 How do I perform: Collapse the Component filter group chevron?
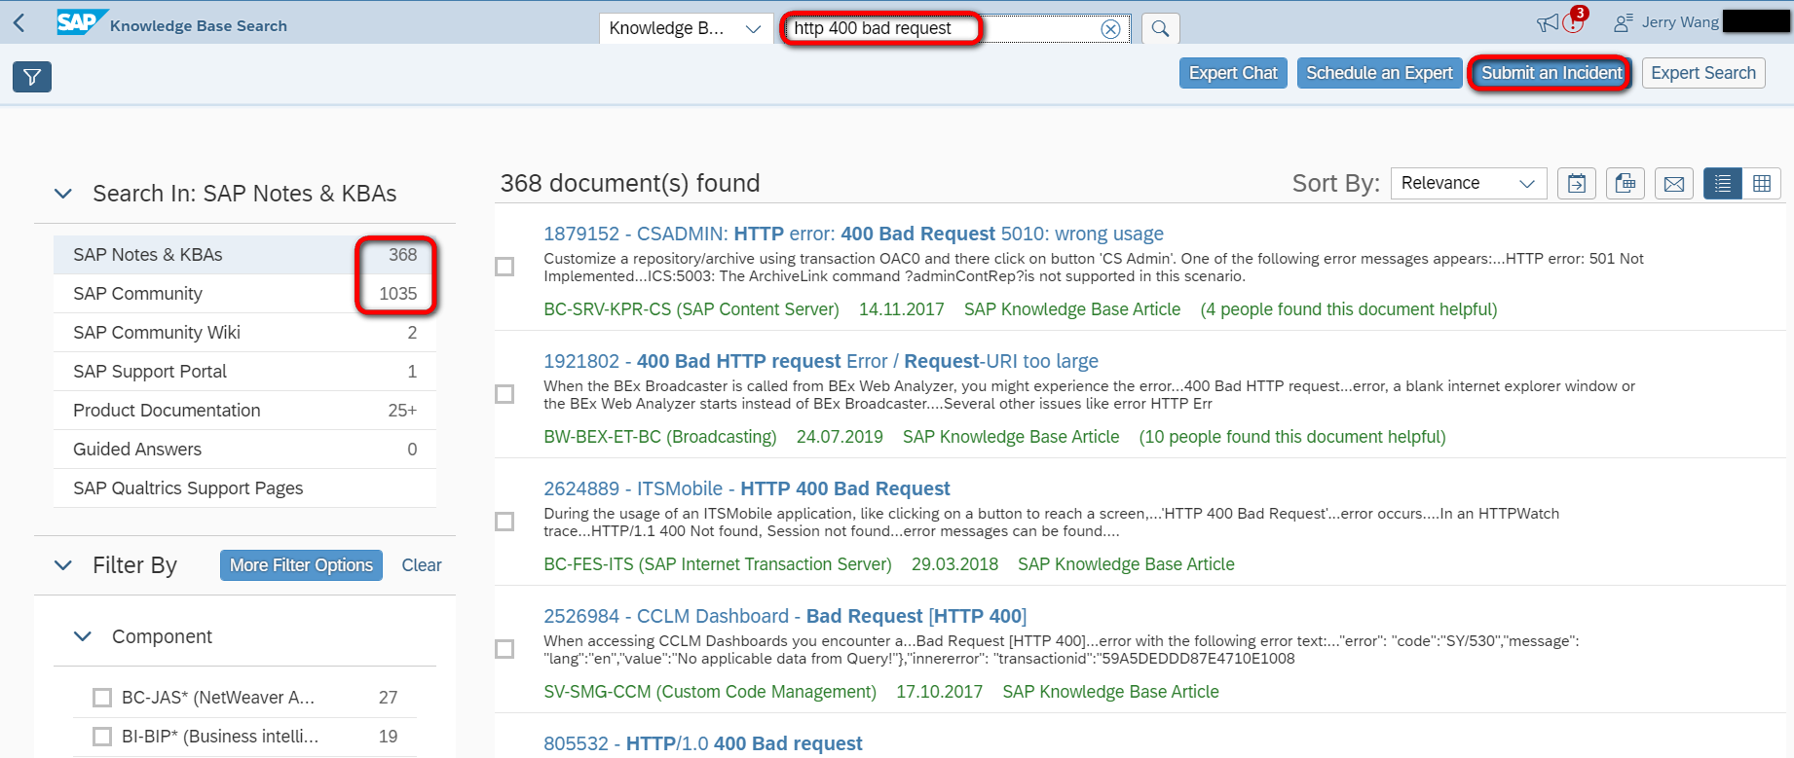point(83,636)
